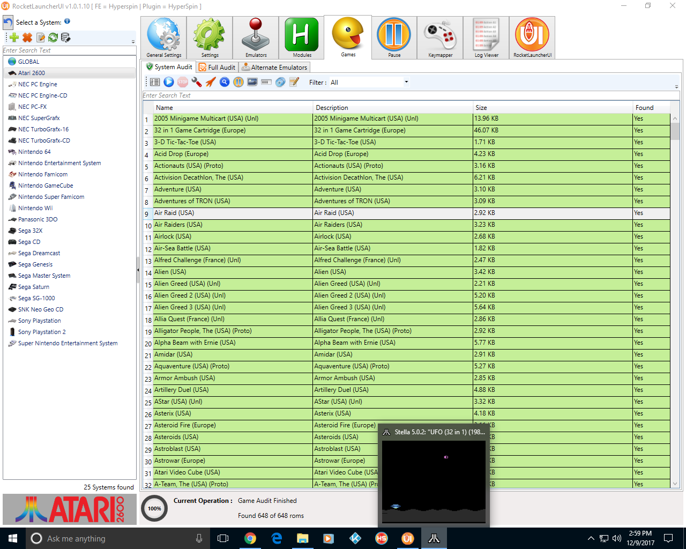The width and height of the screenshot is (686, 549).
Task: Select Sega Dreamcast system
Action: [x=39, y=253]
